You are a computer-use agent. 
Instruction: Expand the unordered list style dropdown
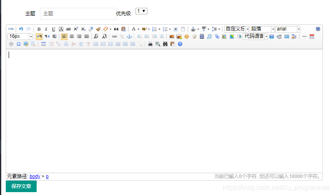pyautogui.click(x=170, y=29)
